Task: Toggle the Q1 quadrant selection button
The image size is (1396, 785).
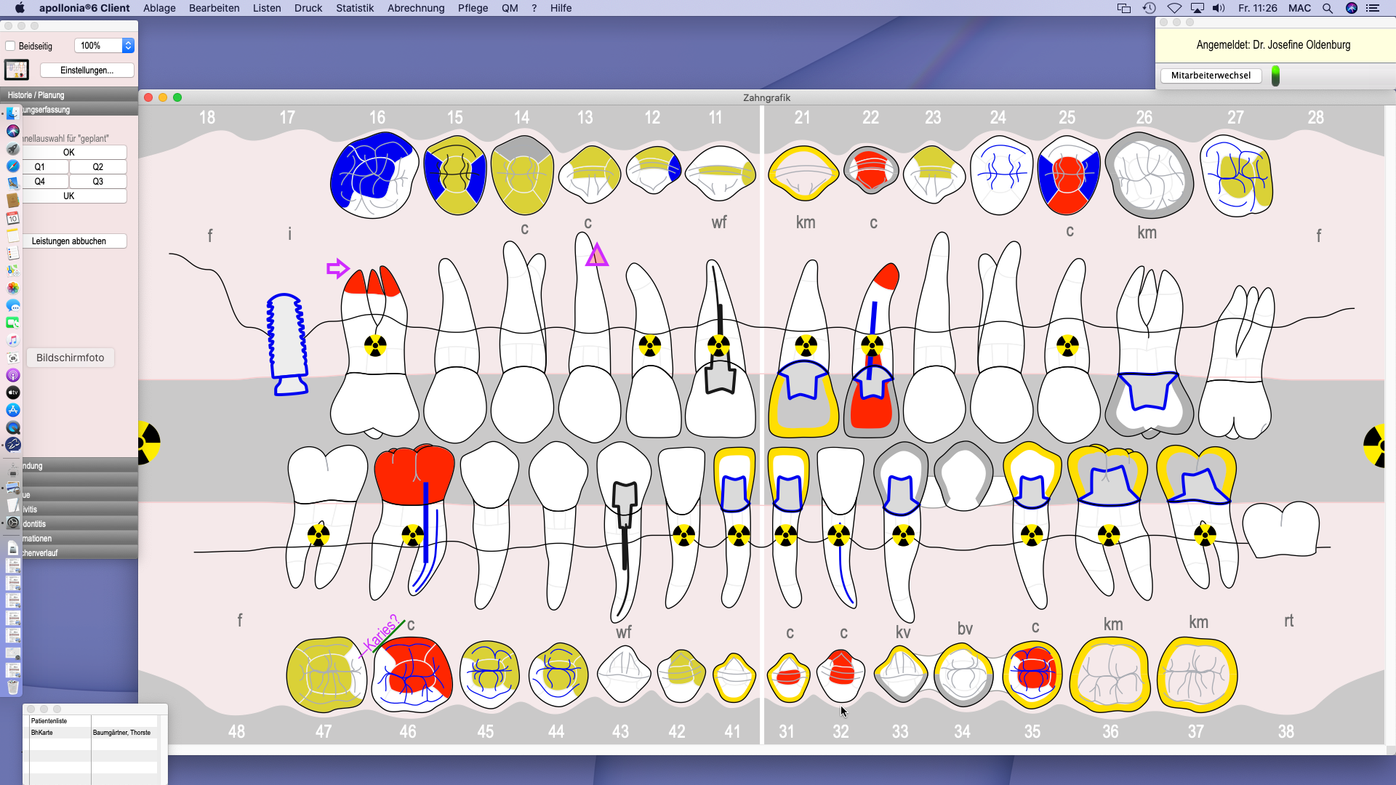Action: tap(40, 167)
